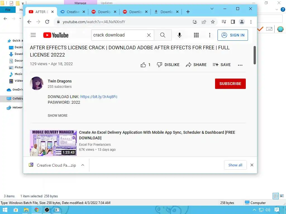Bookmark this page with star
Screen dimensions: 286x214
[213, 22]
